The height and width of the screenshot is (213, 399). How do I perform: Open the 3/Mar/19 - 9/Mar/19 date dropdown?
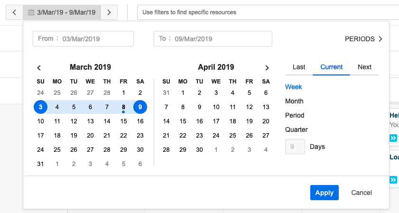(65, 12)
